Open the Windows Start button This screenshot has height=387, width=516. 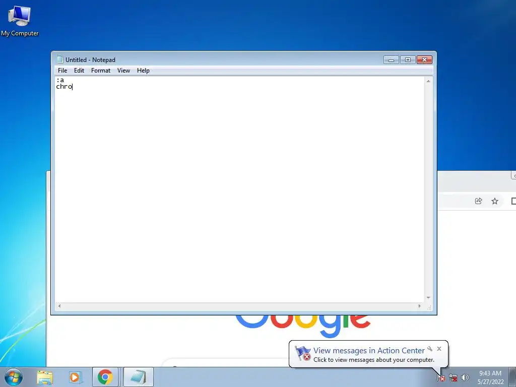click(14, 377)
